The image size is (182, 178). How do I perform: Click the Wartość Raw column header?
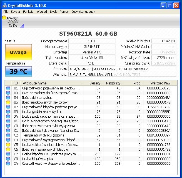coord(157,83)
